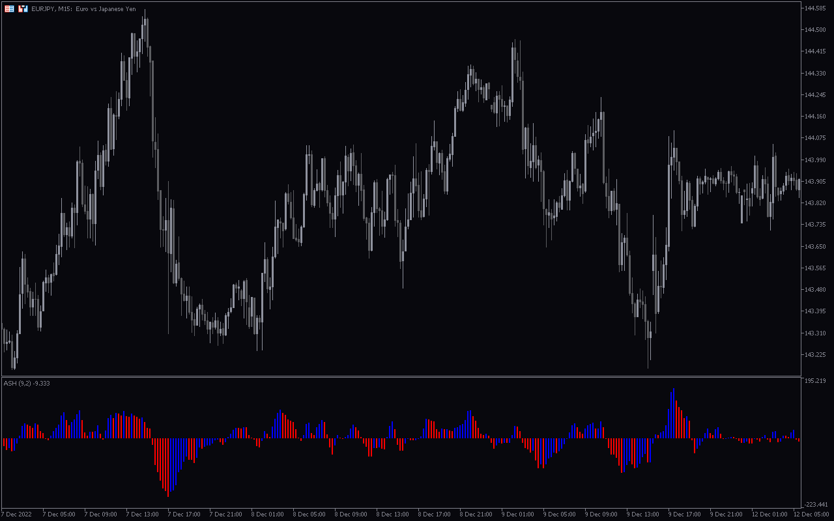The height and width of the screenshot is (521, 834).
Task: Click the 9 Dec 09:00 time label
Action: [601, 514]
